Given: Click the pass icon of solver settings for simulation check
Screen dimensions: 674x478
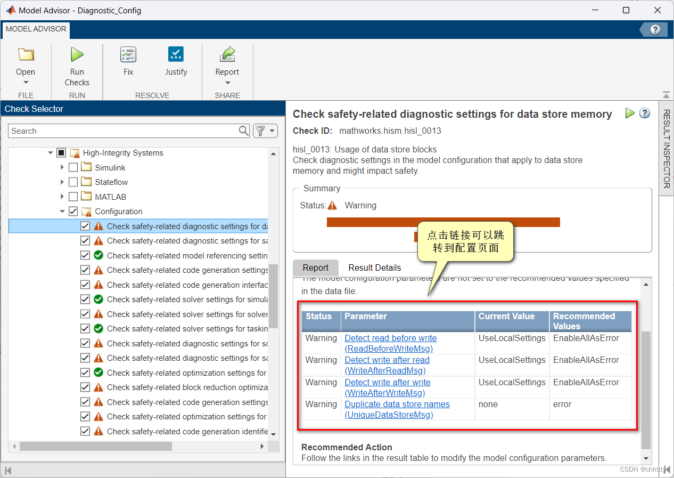Looking at the screenshot, I should 98,299.
